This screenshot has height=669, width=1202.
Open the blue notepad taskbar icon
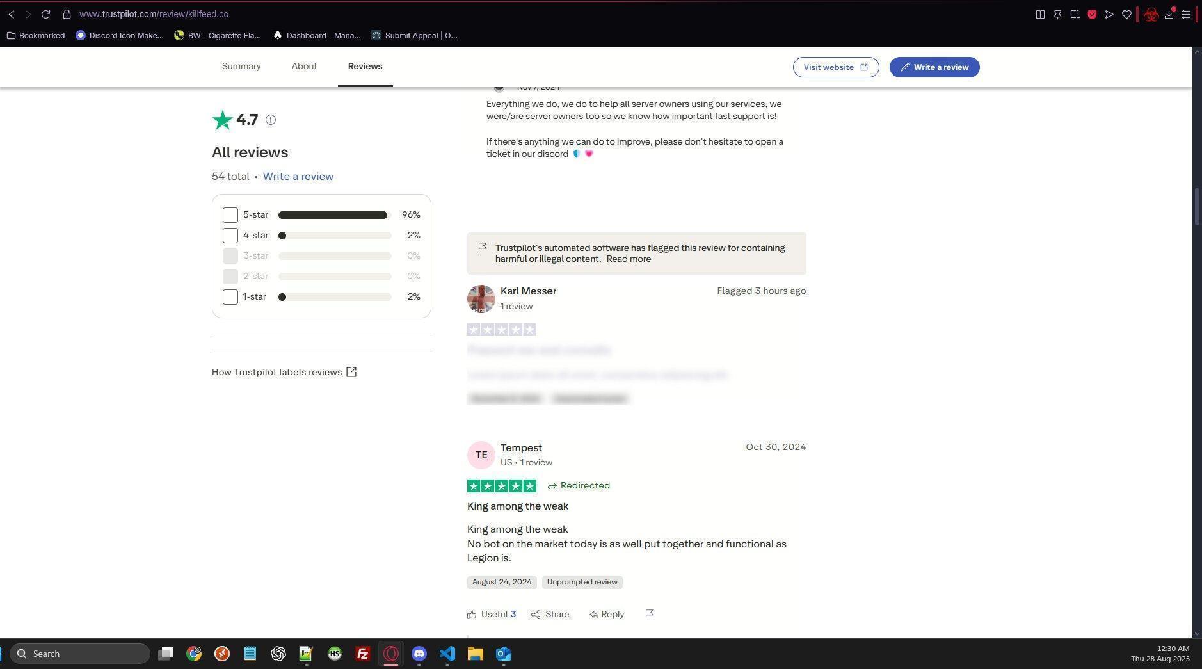pyautogui.click(x=250, y=654)
